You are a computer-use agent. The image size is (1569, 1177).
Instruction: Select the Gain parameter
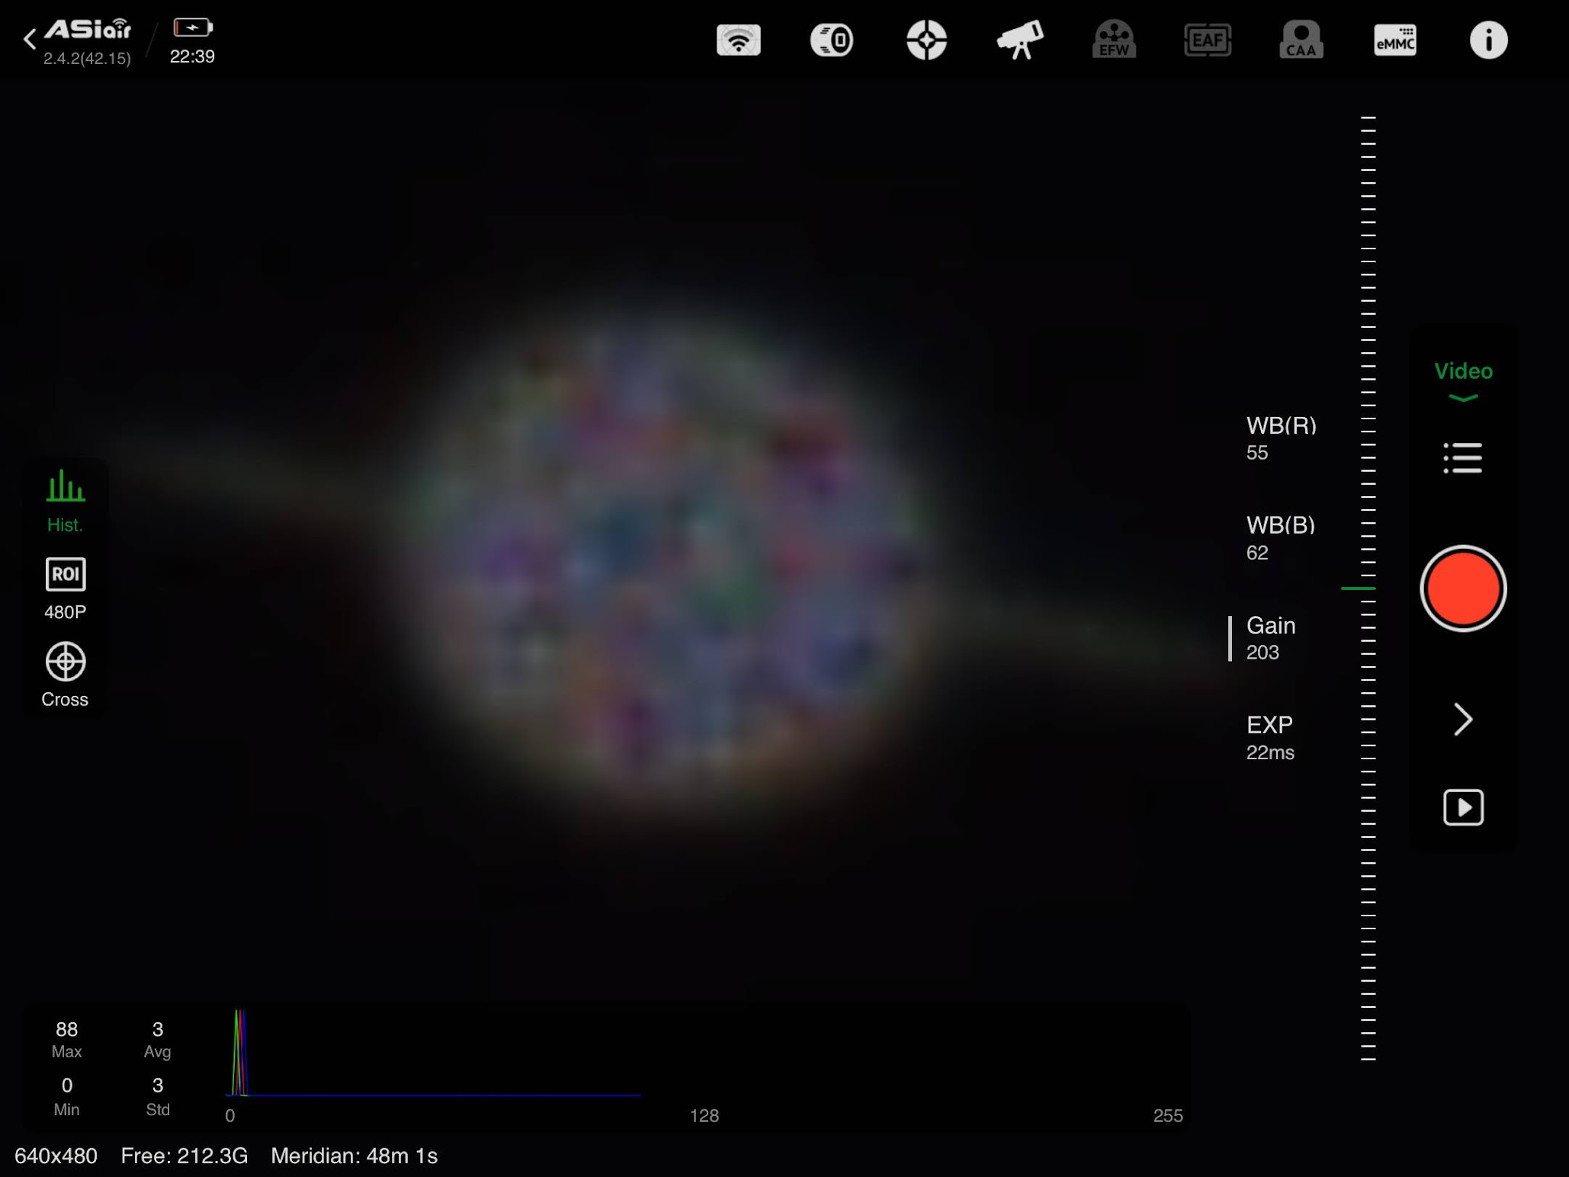tap(1270, 638)
